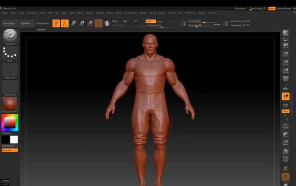This screenshot has width=296, height=186.
Task: Open the Preferences menu
Action: point(130,13)
